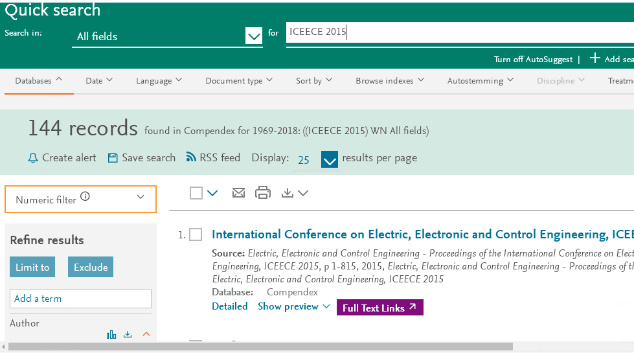
Task: Click the Add a term input field
Action: pyautogui.click(x=80, y=299)
